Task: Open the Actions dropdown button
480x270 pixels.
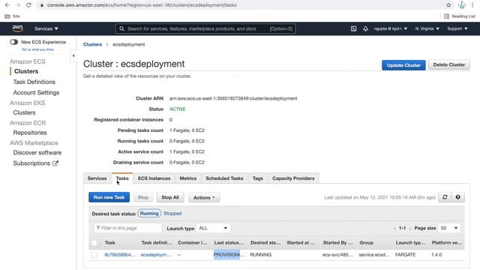Action: coord(204,197)
